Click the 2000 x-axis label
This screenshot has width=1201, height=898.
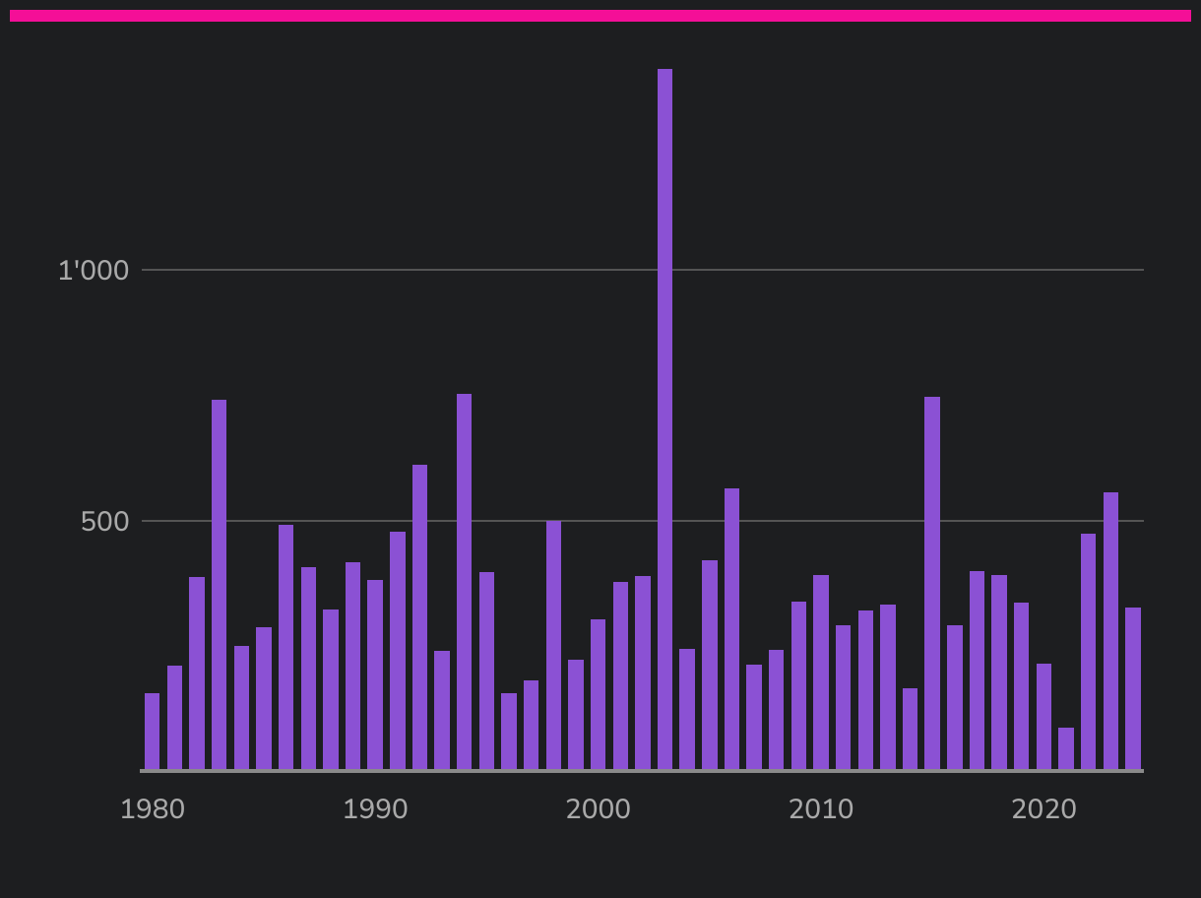click(598, 809)
